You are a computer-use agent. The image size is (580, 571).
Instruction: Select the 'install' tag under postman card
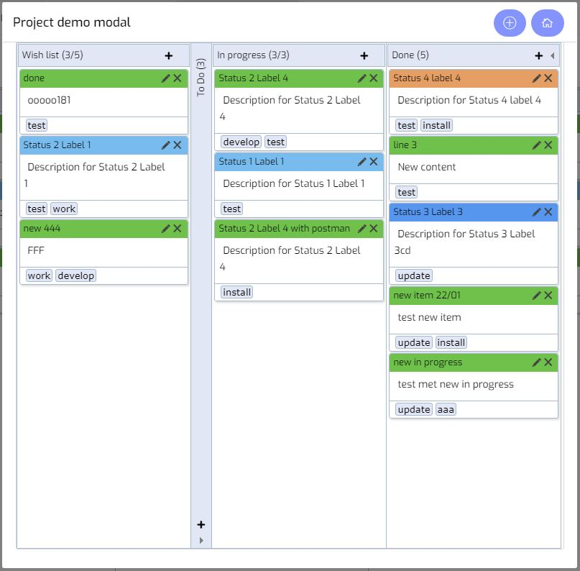[236, 292]
